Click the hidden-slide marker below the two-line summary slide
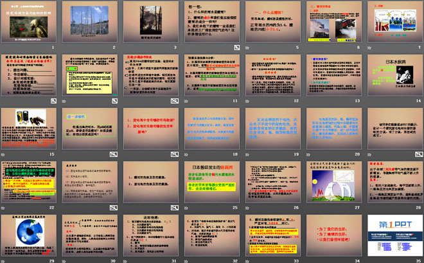The image size is (424, 263). [x=175, y=208]
